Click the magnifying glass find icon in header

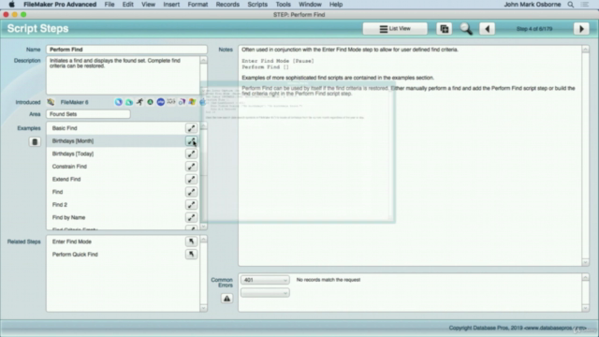click(466, 29)
